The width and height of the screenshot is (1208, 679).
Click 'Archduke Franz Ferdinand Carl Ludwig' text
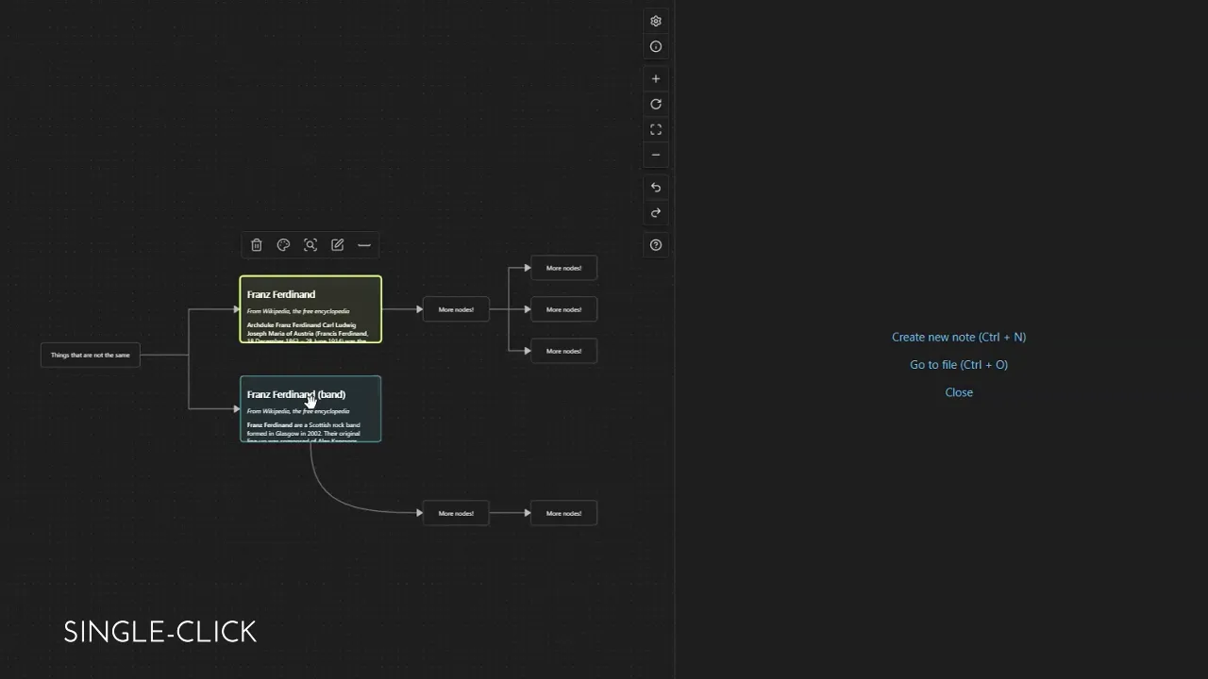[x=302, y=325]
